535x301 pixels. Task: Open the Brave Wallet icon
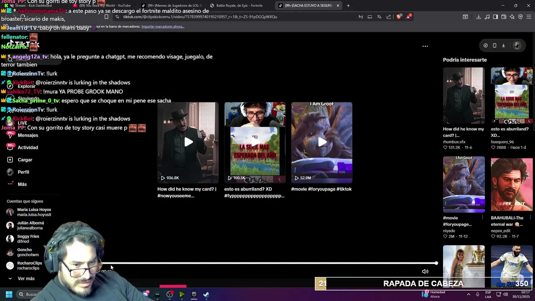point(504,17)
